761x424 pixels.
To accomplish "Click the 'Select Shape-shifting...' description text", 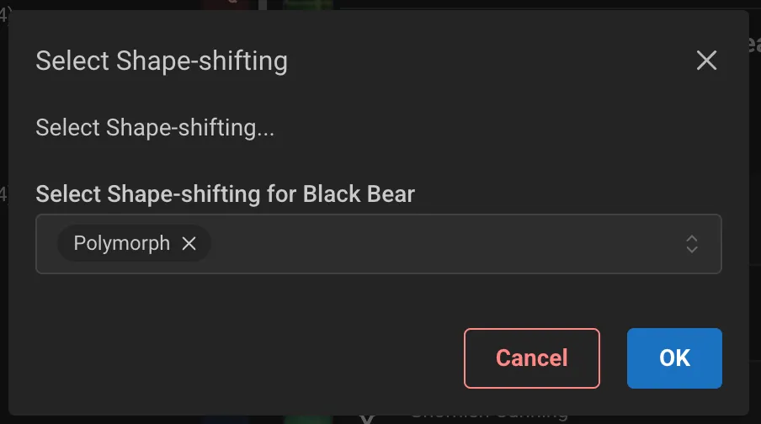I will (155, 128).
